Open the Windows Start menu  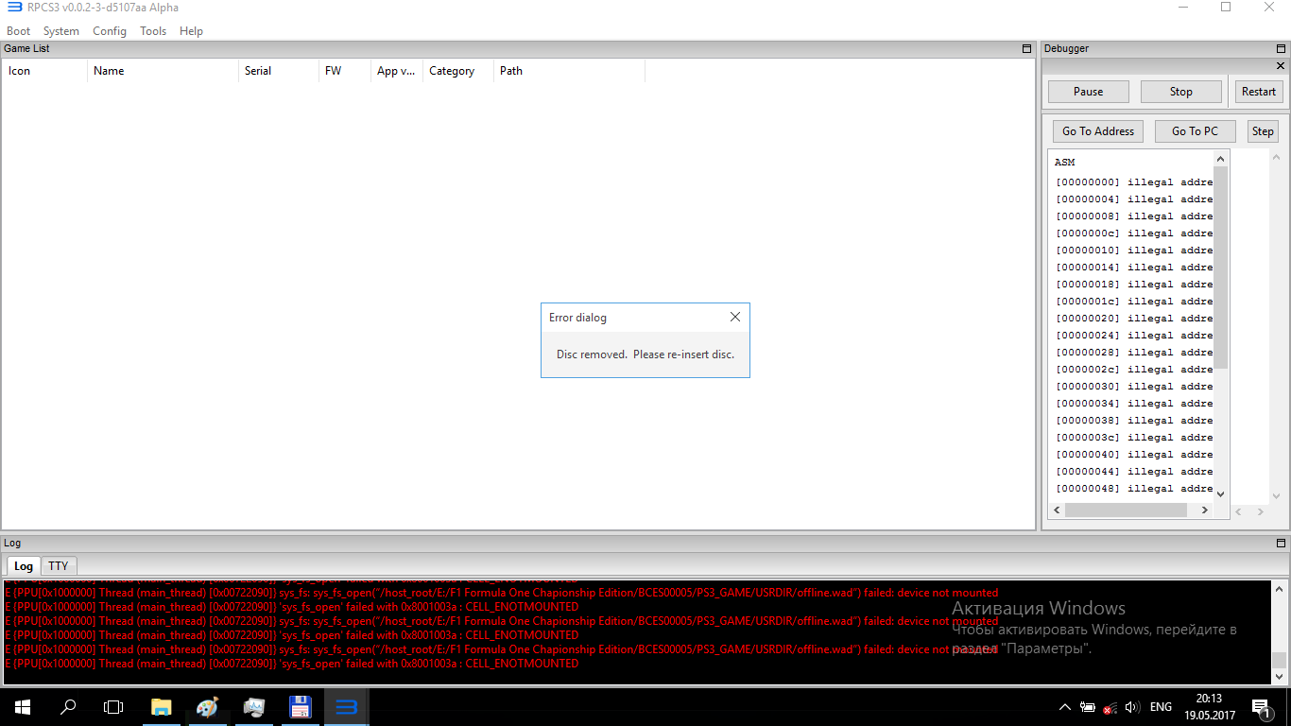23,707
